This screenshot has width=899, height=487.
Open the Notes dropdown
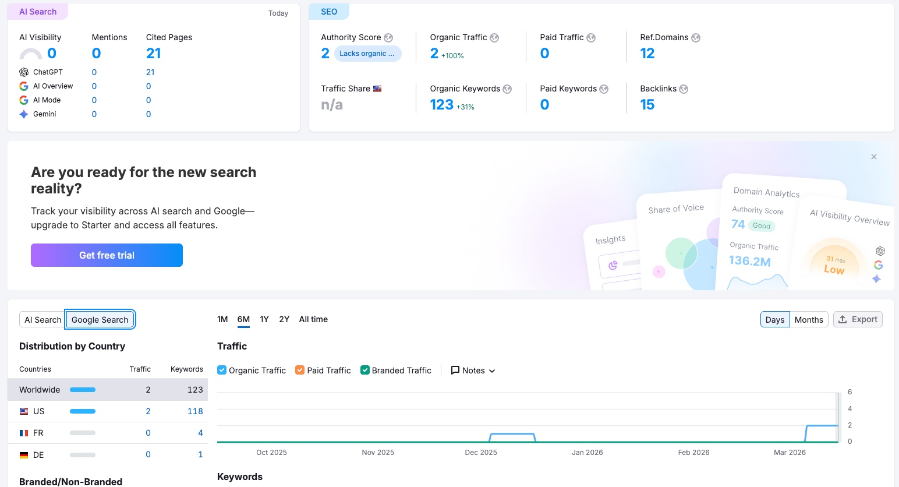[473, 370]
